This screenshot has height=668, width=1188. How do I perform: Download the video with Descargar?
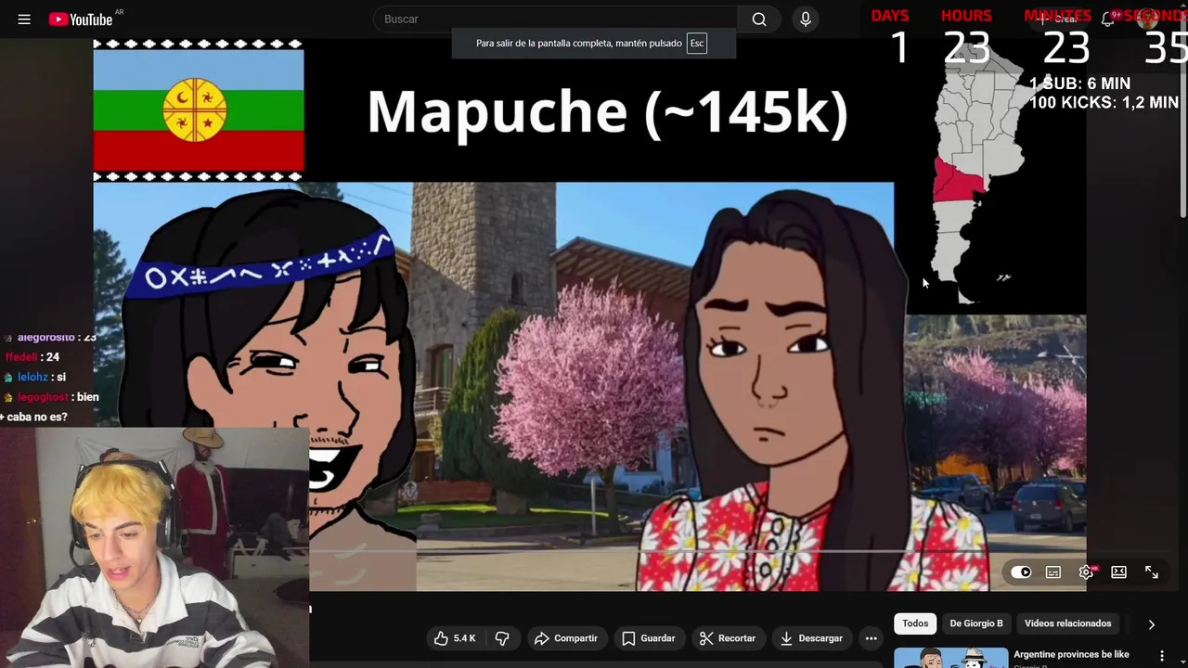click(x=811, y=638)
